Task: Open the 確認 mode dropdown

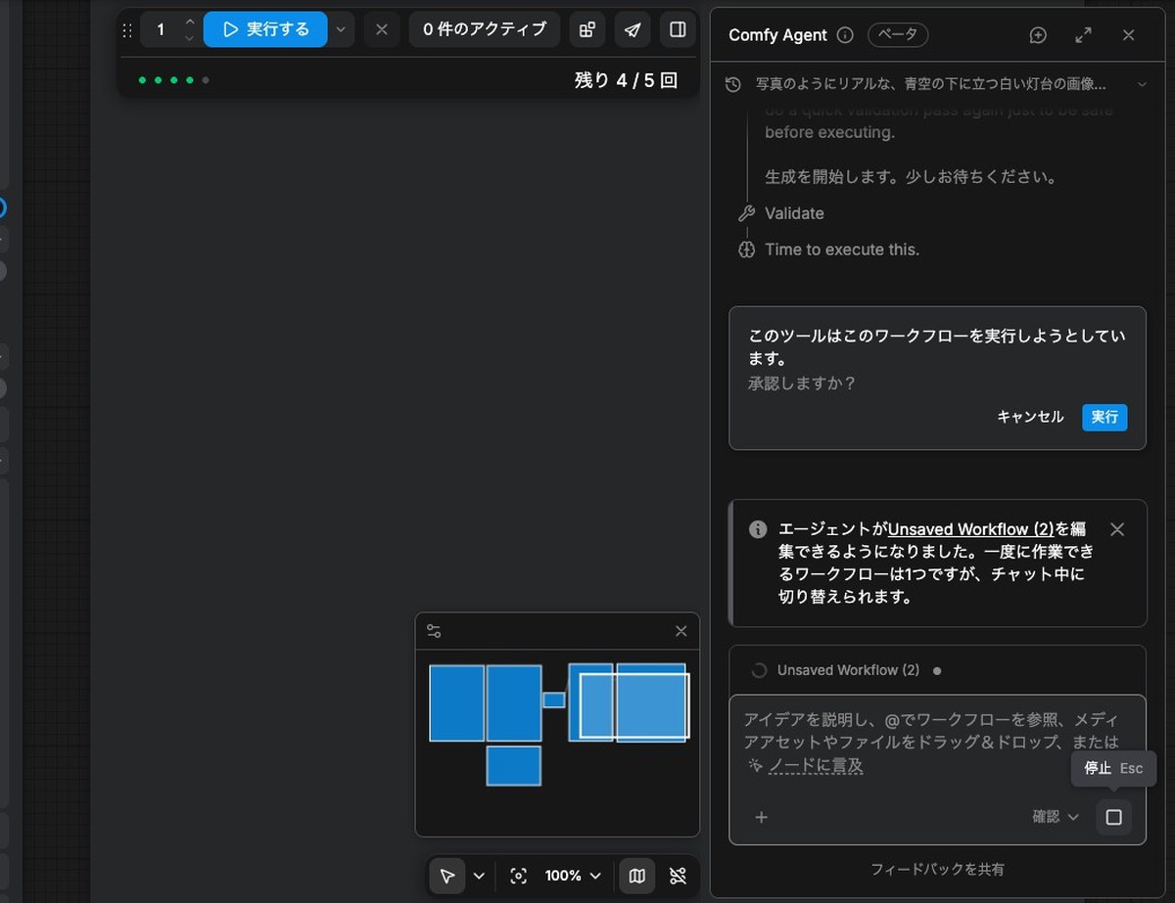Action: [x=1056, y=817]
